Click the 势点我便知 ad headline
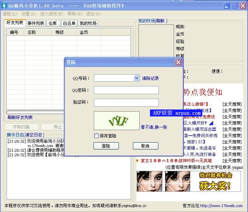 203,92
